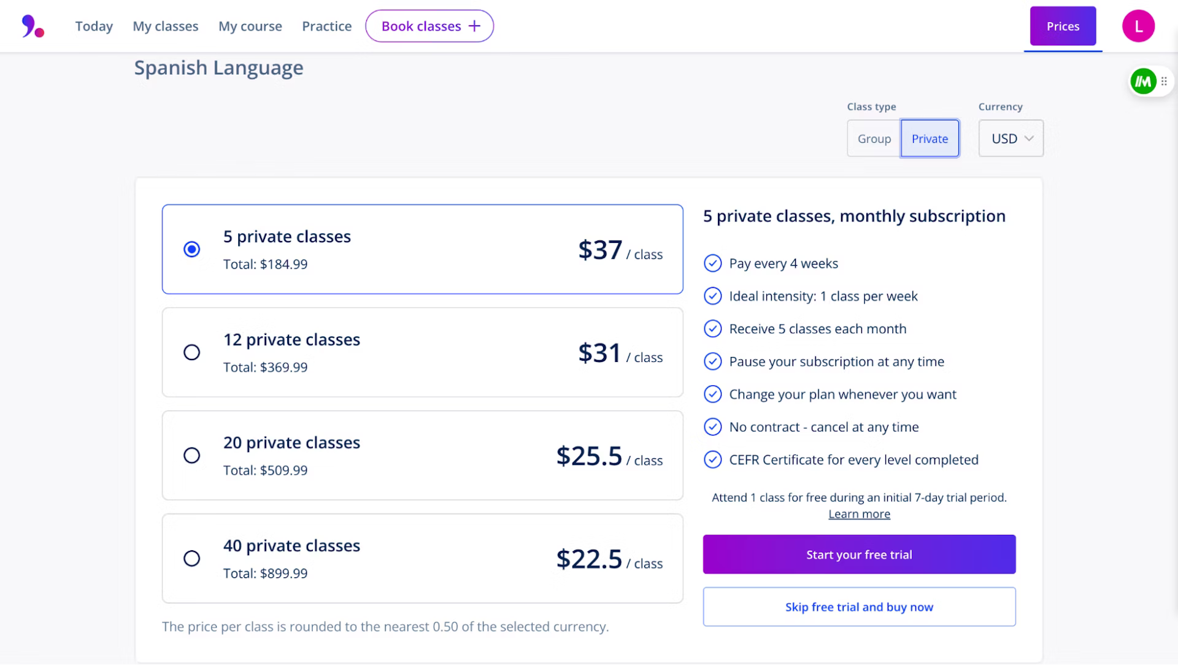This screenshot has height=665, width=1178.
Task: Click checkmark icon beside CEFR Certificate
Action: (712, 459)
